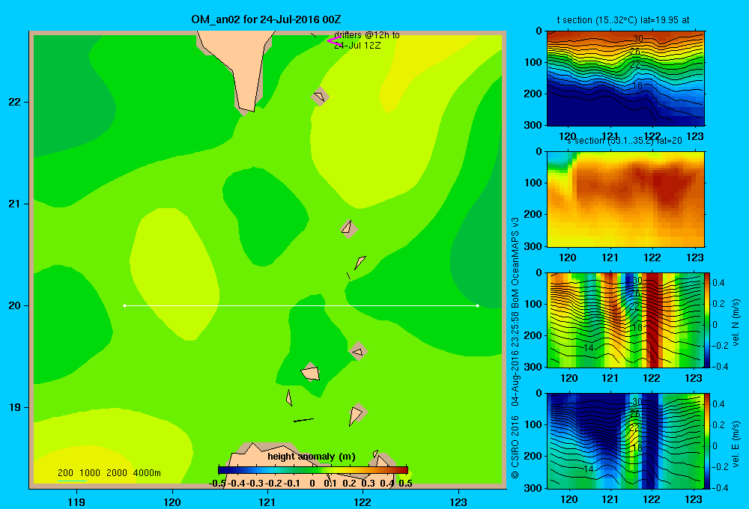749x509 pixels.
Task: Click the '14' contour label in vel. E panel
Action: click(x=588, y=469)
